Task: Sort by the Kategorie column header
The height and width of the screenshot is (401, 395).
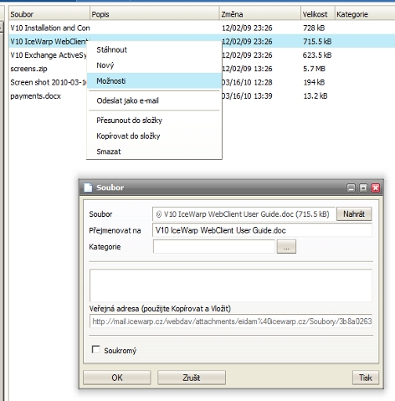Action: click(365, 14)
